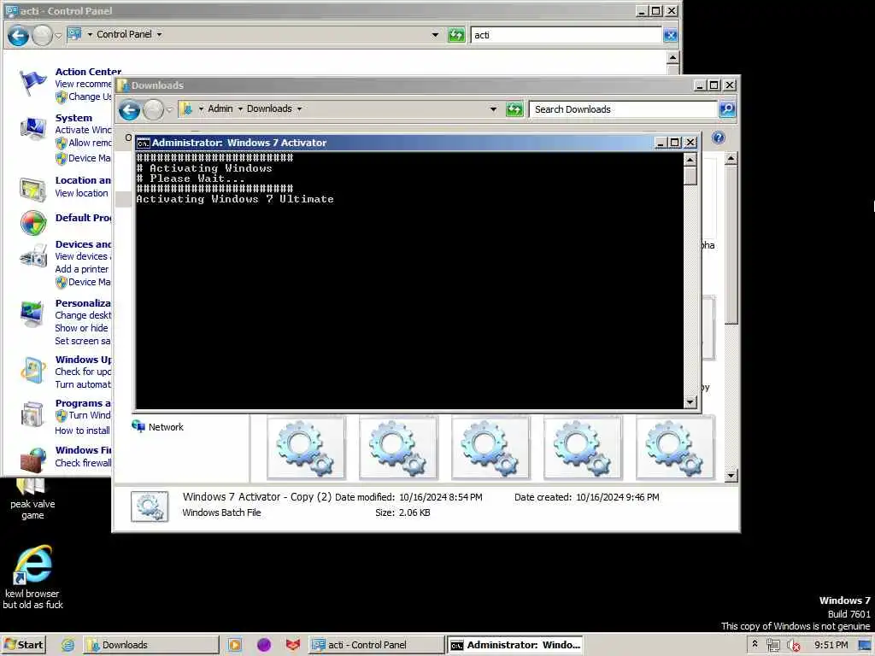Select the fourth batch file gear thumbnail

pos(583,448)
